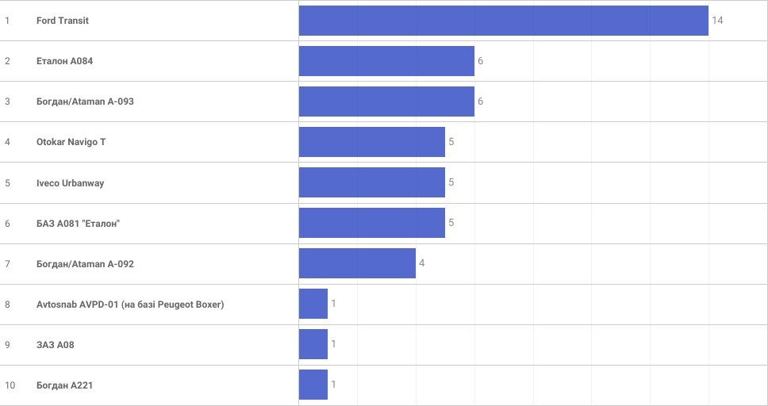Select the Богдан А221 row label

[67, 385]
